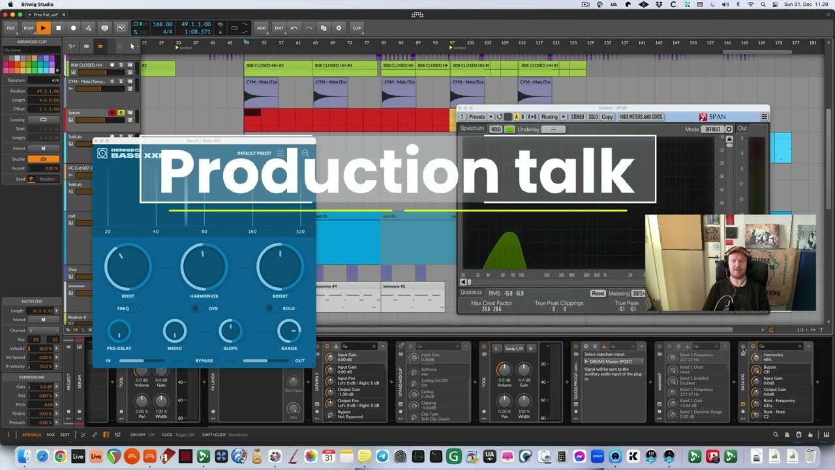
Task: Open Google Chrome from the Dock
Action: (60, 456)
